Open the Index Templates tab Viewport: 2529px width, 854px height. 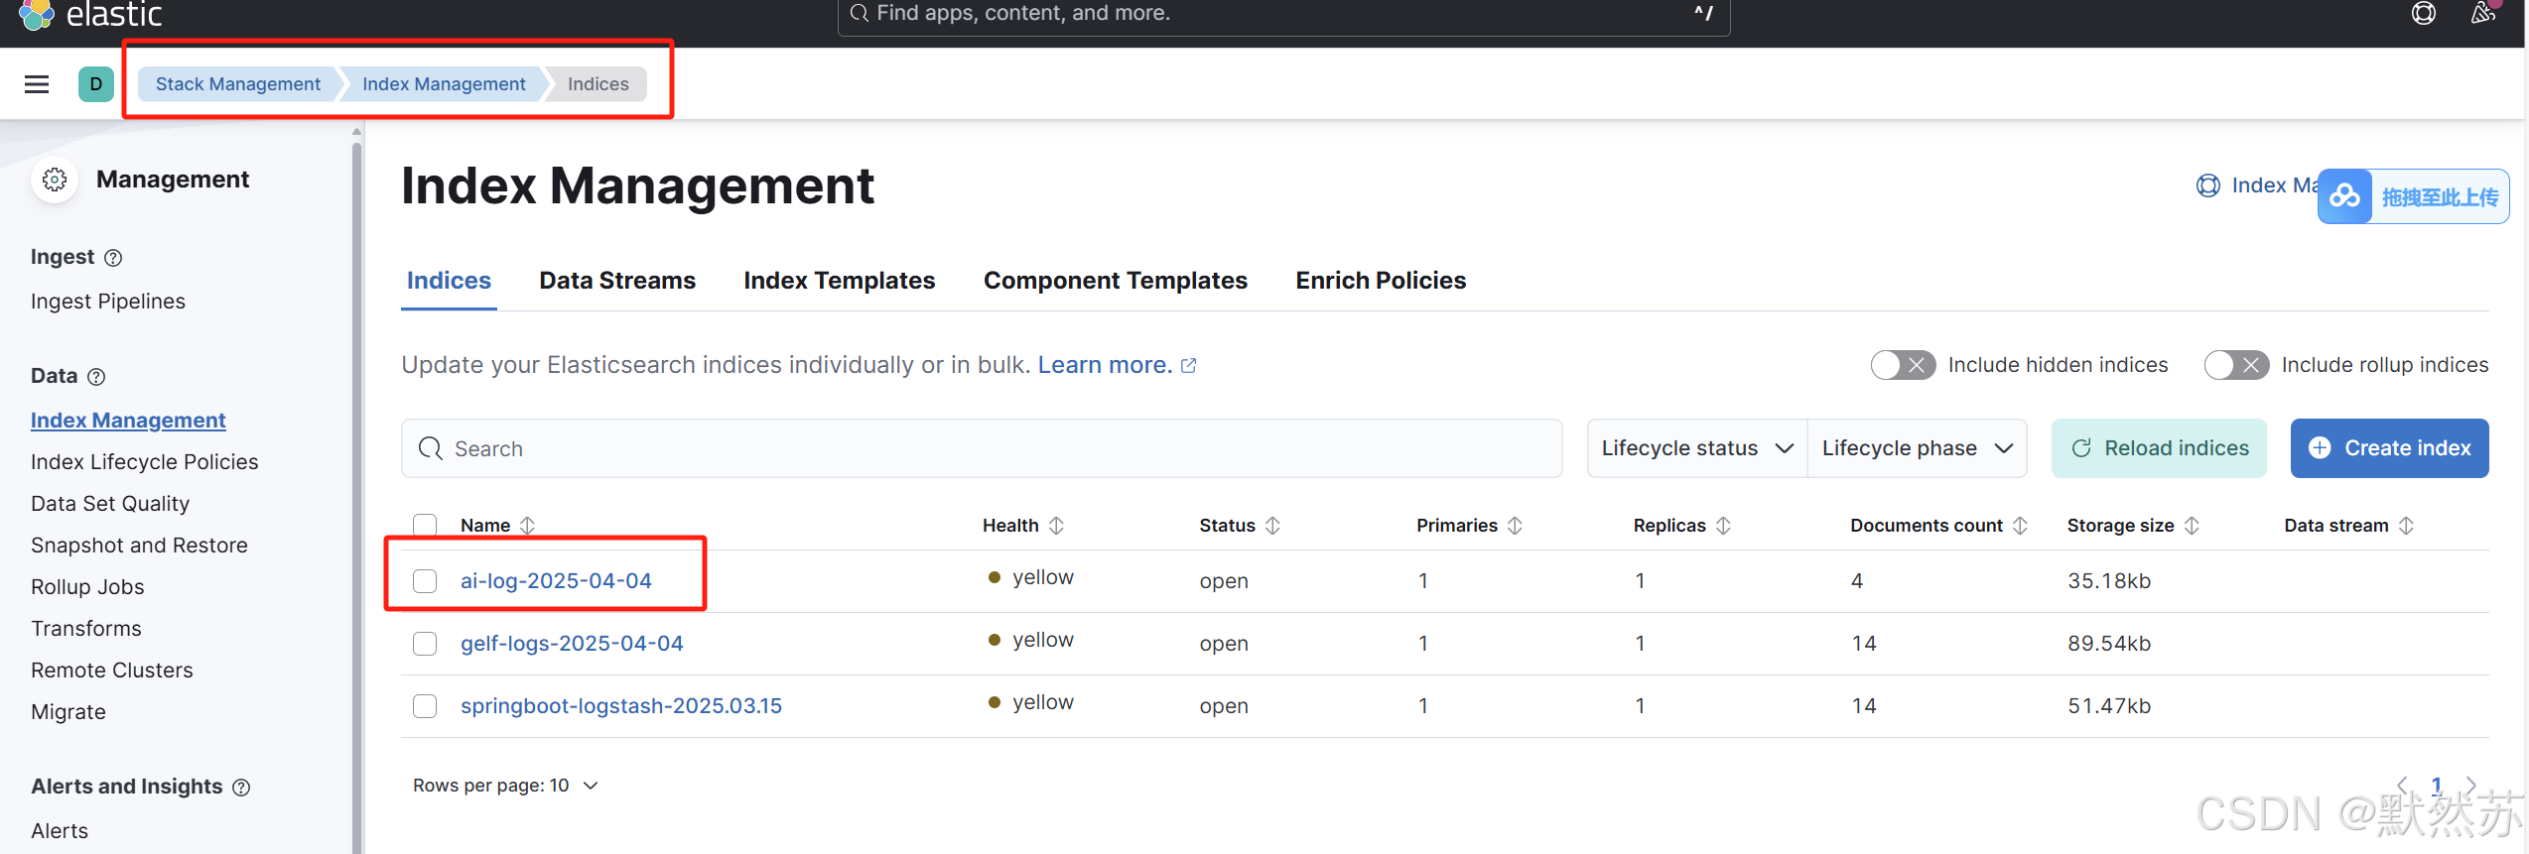pyautogui.click(x=839, y=281)
